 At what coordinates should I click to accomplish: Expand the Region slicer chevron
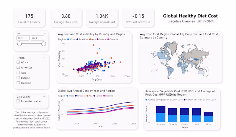point(44,57)
